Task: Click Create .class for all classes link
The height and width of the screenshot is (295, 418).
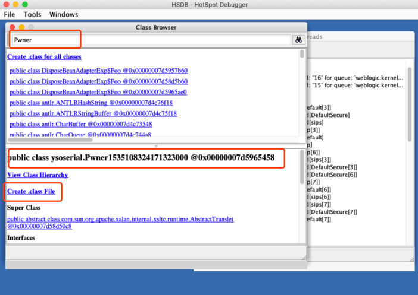Action: (44, 56)
